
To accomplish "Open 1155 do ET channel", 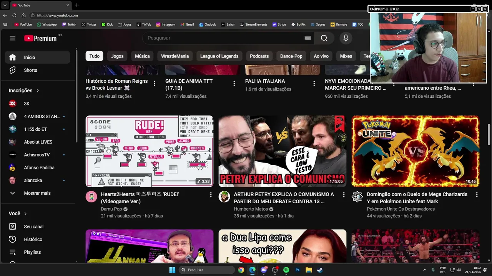I will 38,129.
